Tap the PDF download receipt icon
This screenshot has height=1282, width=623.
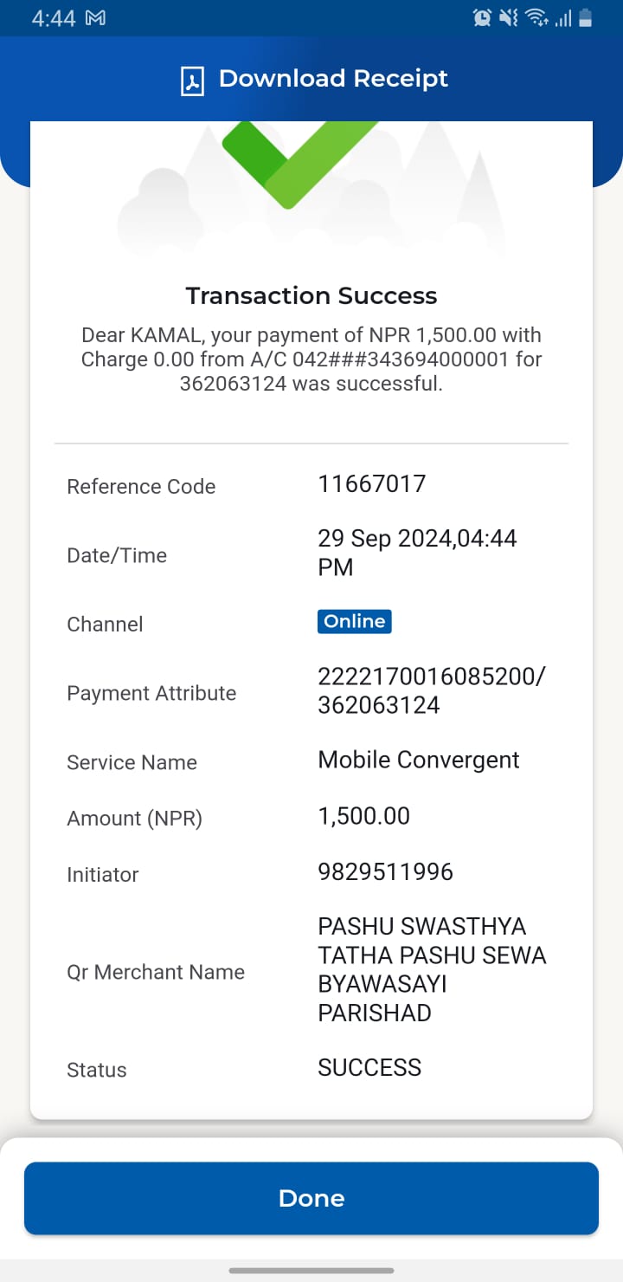tap(192, 81)
